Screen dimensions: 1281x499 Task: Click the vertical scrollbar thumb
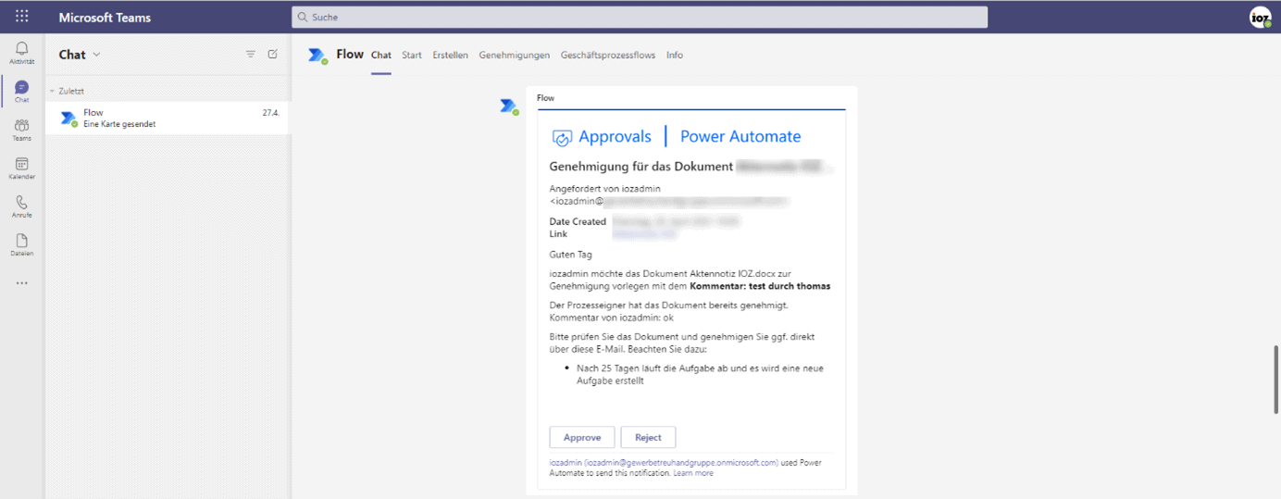(1276, 380)
